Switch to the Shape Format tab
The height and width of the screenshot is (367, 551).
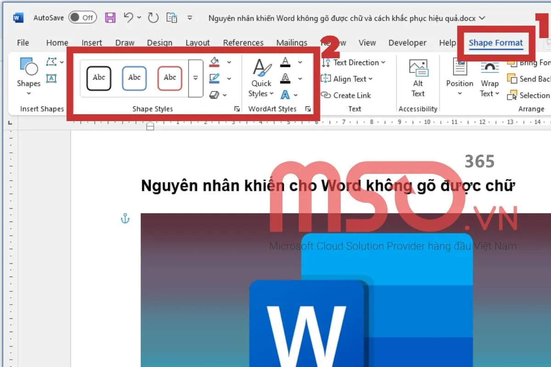pyautogui.click(x=496, y=42)
